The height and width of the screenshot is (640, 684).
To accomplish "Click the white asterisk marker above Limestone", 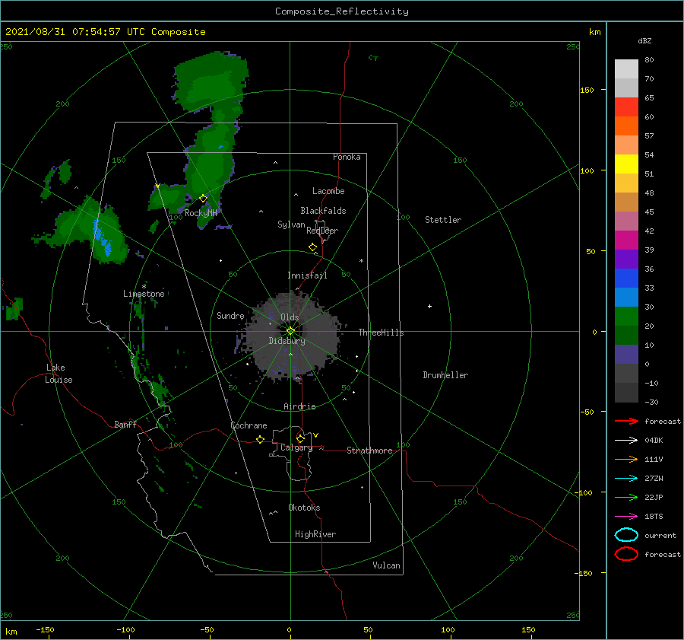I will pos(144,287).
